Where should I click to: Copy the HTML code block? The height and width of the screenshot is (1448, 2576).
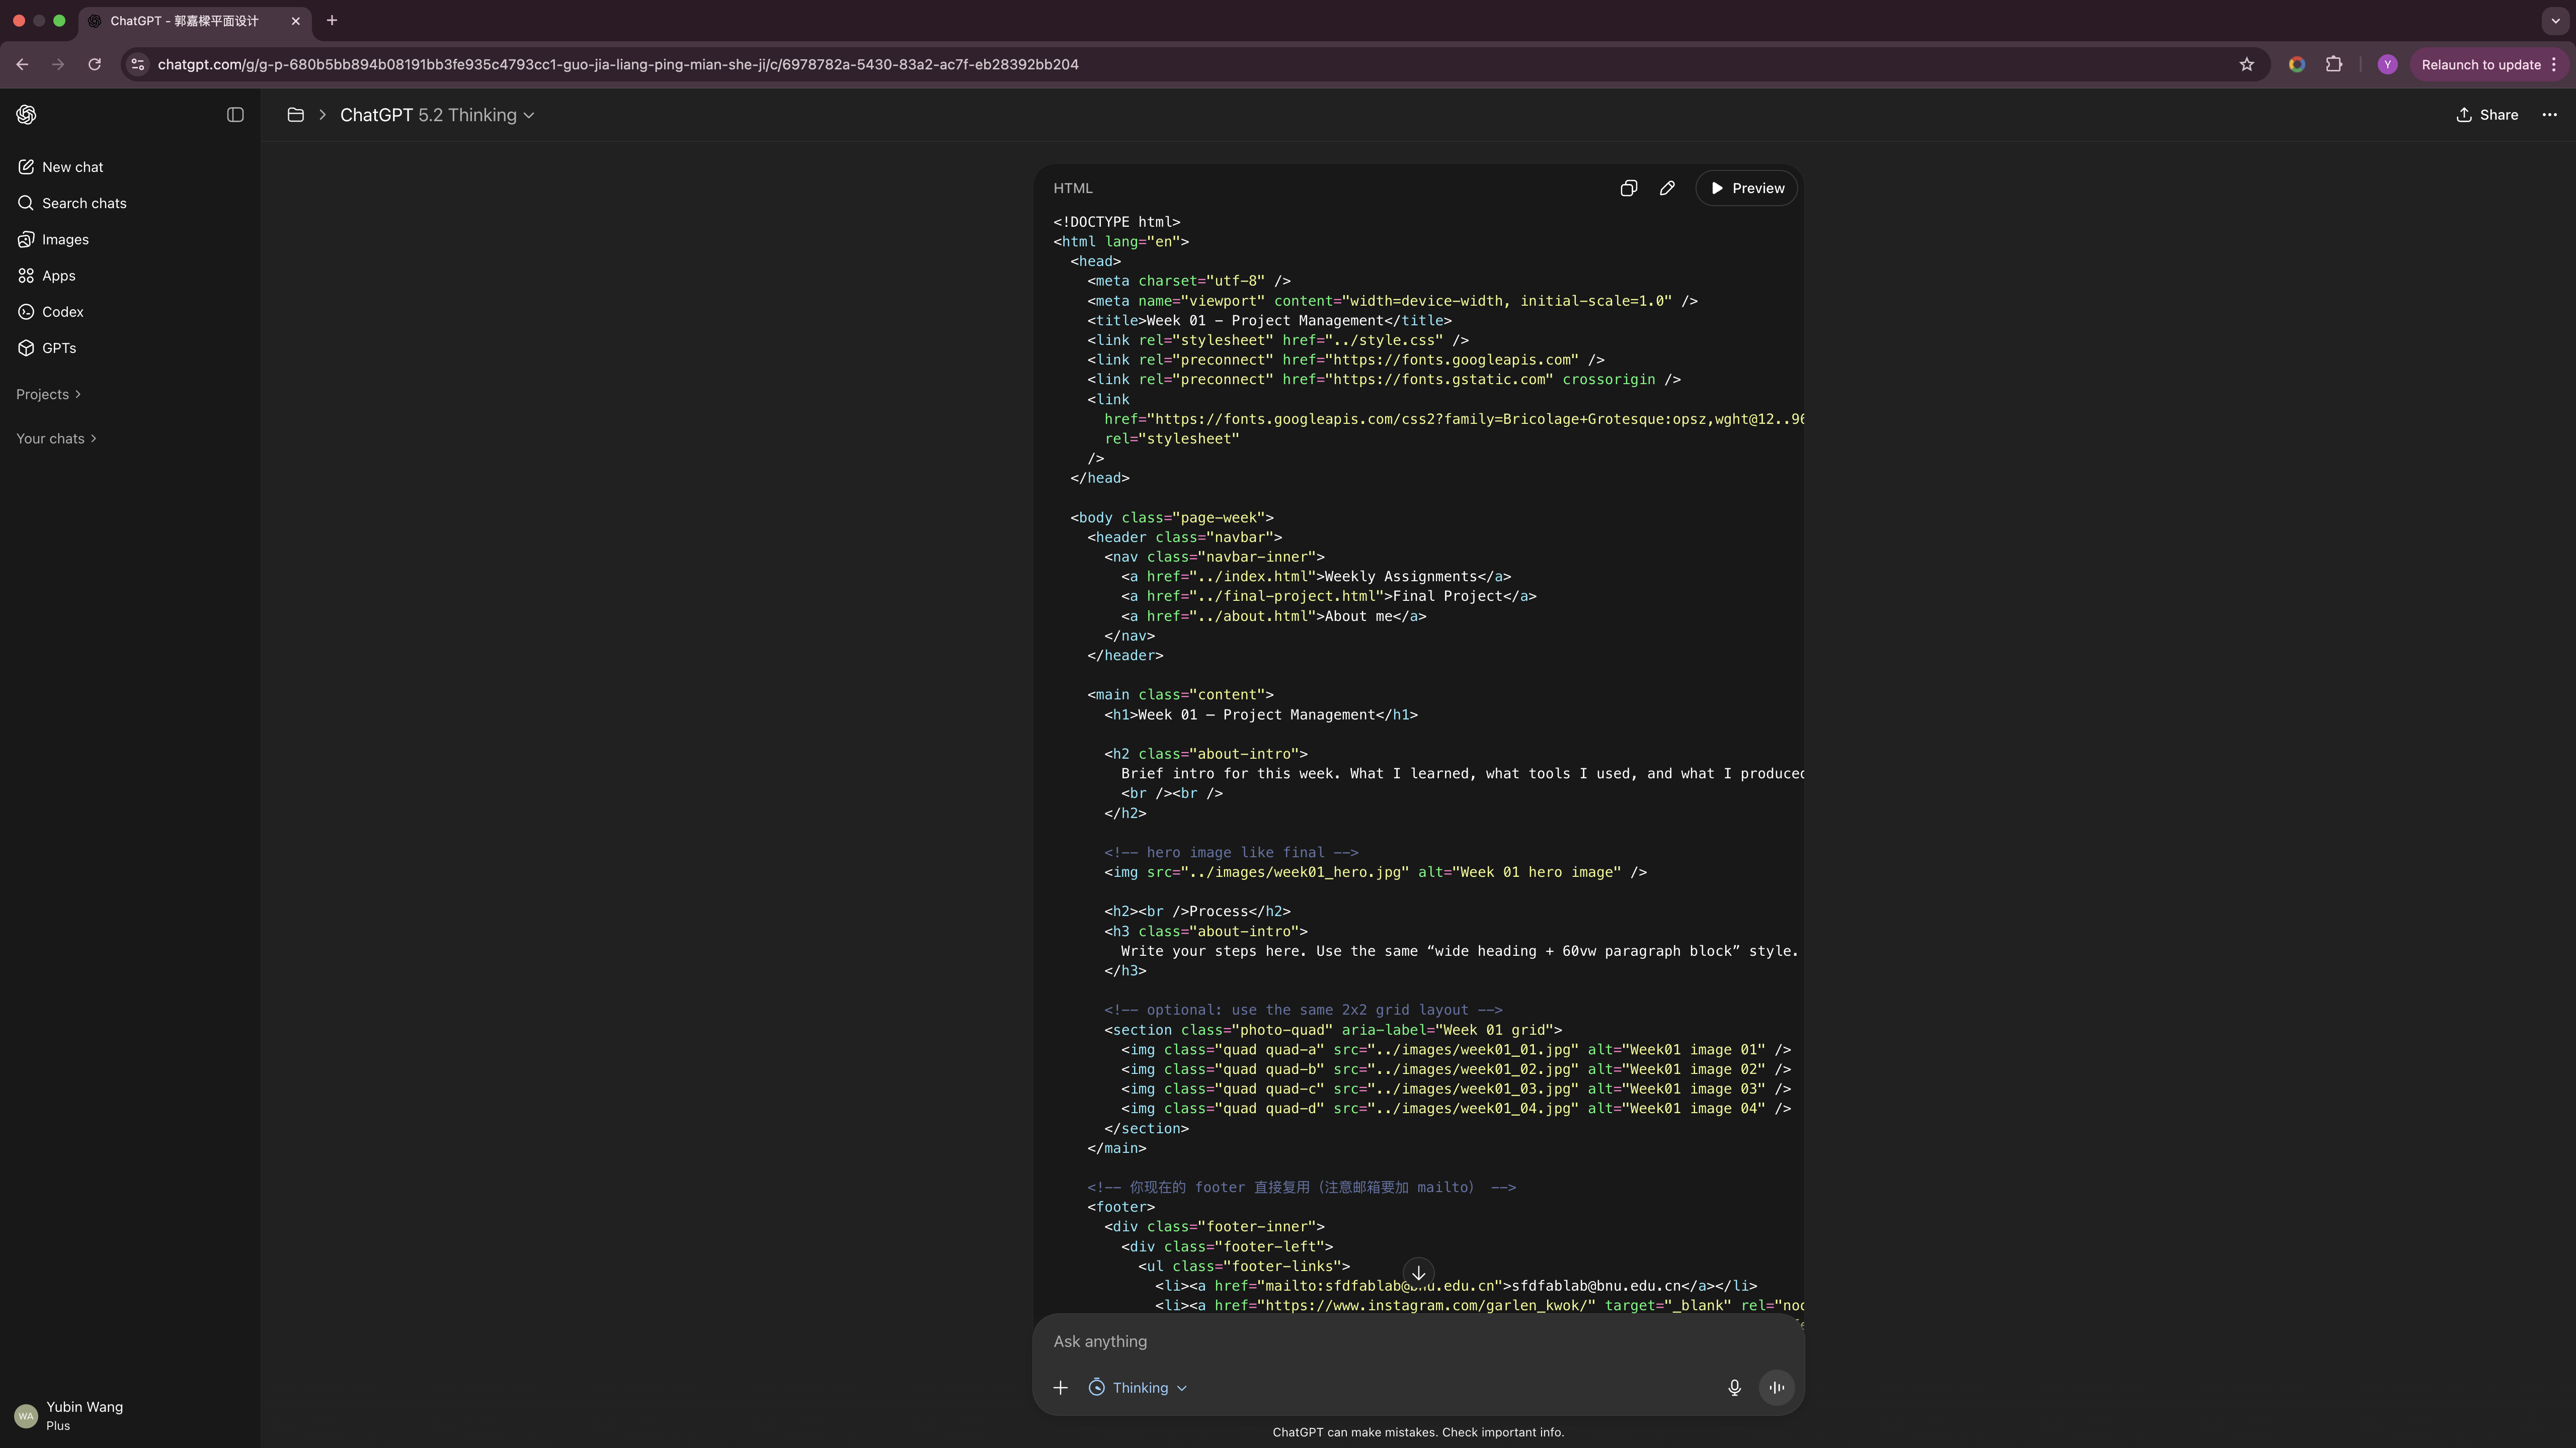[x=1628, y=188]
